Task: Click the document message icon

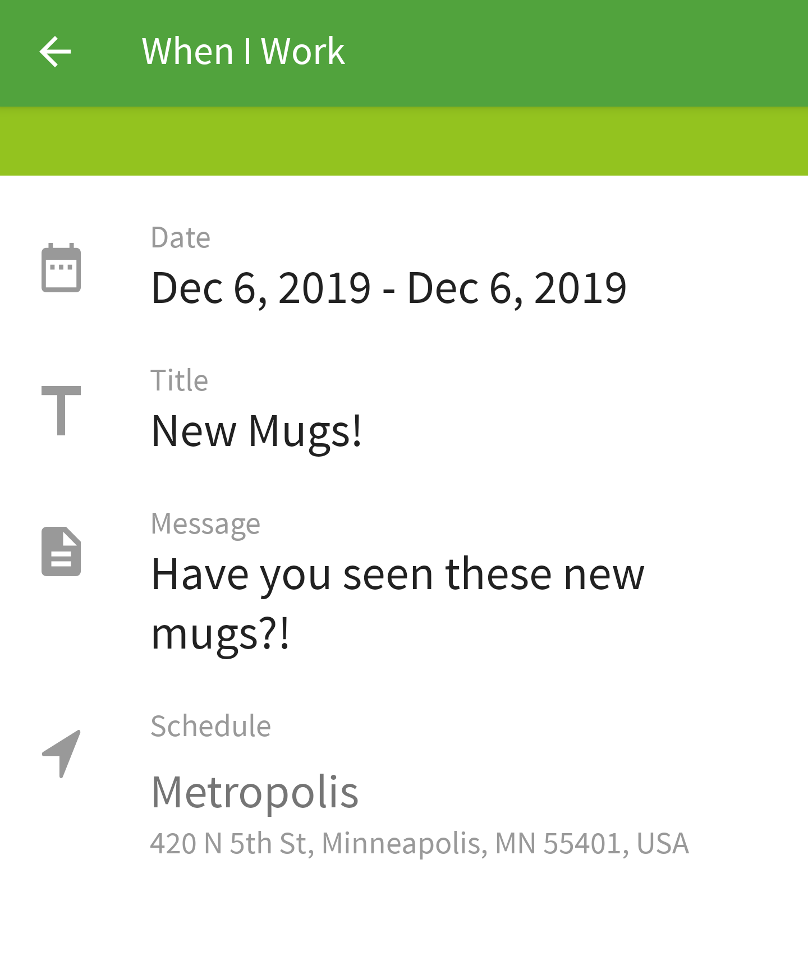Action: 61,551
